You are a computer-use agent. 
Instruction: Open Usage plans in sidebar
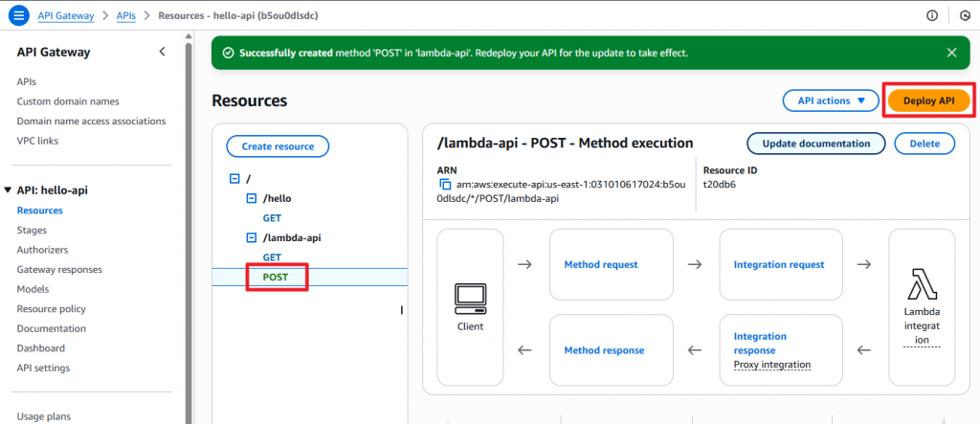[x=44, y=416]
